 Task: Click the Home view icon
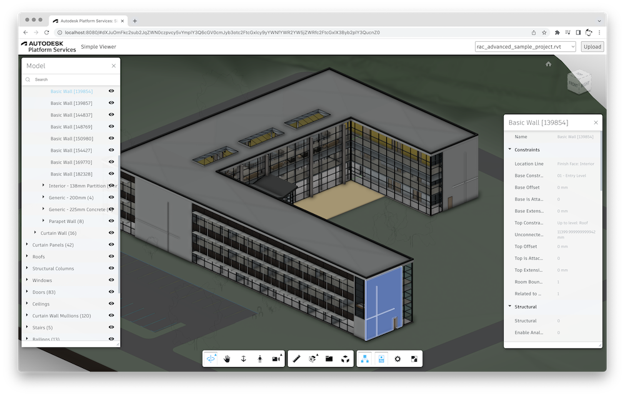549,64
